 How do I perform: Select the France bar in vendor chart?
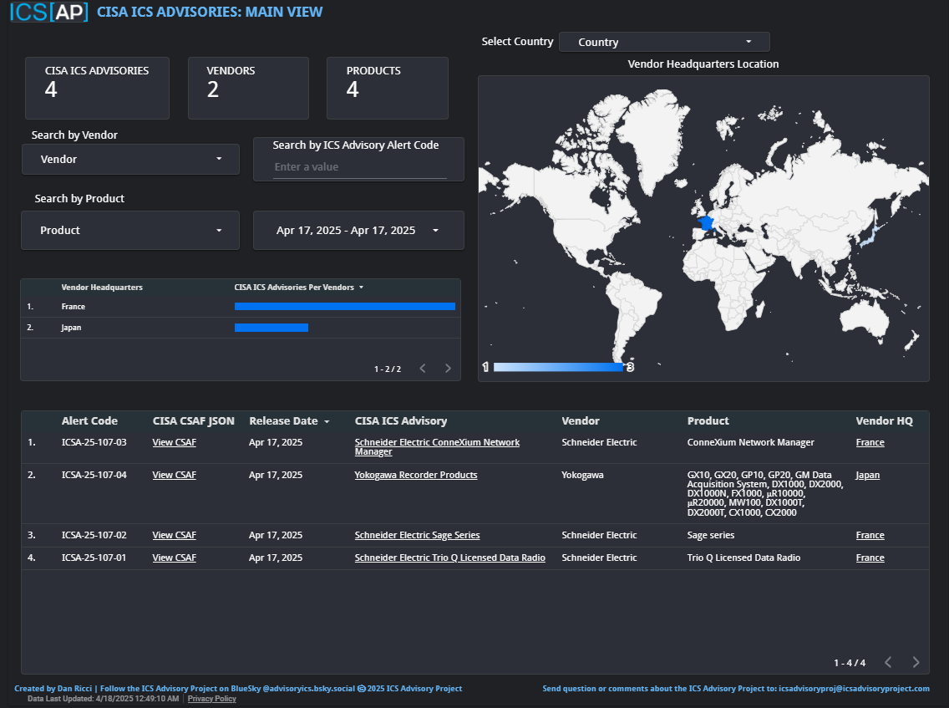(345, 307)
